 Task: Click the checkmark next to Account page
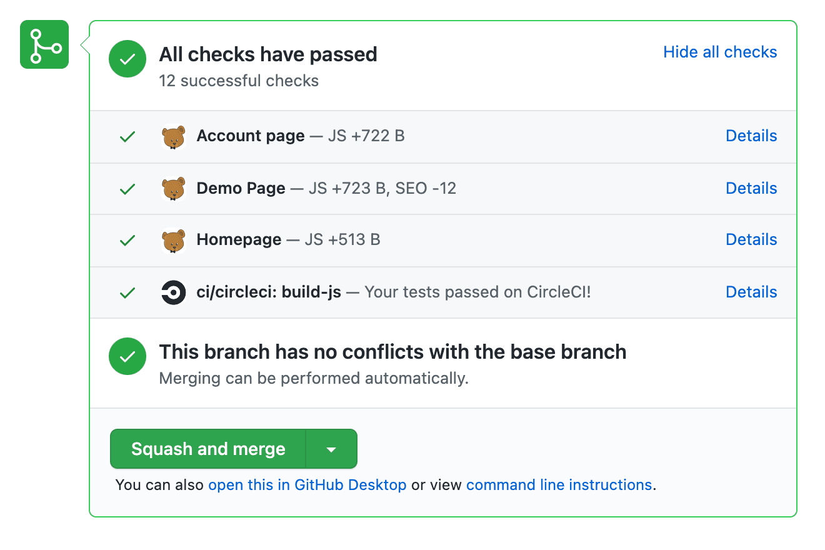click(127, 137)
